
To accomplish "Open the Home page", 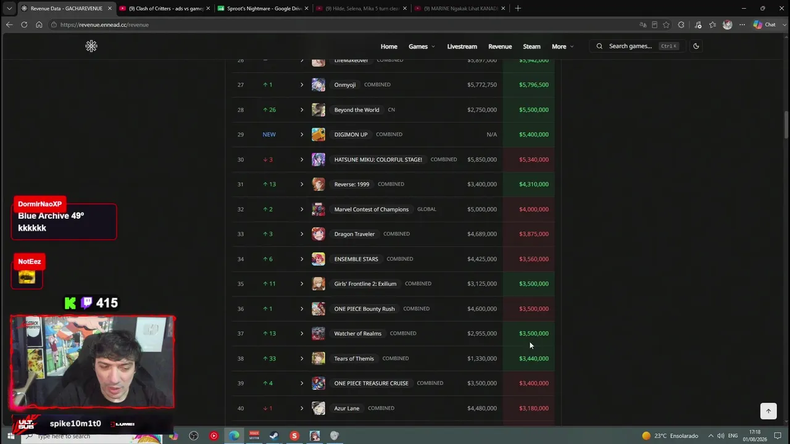I will pyautogui.click(x=389, y=46).
